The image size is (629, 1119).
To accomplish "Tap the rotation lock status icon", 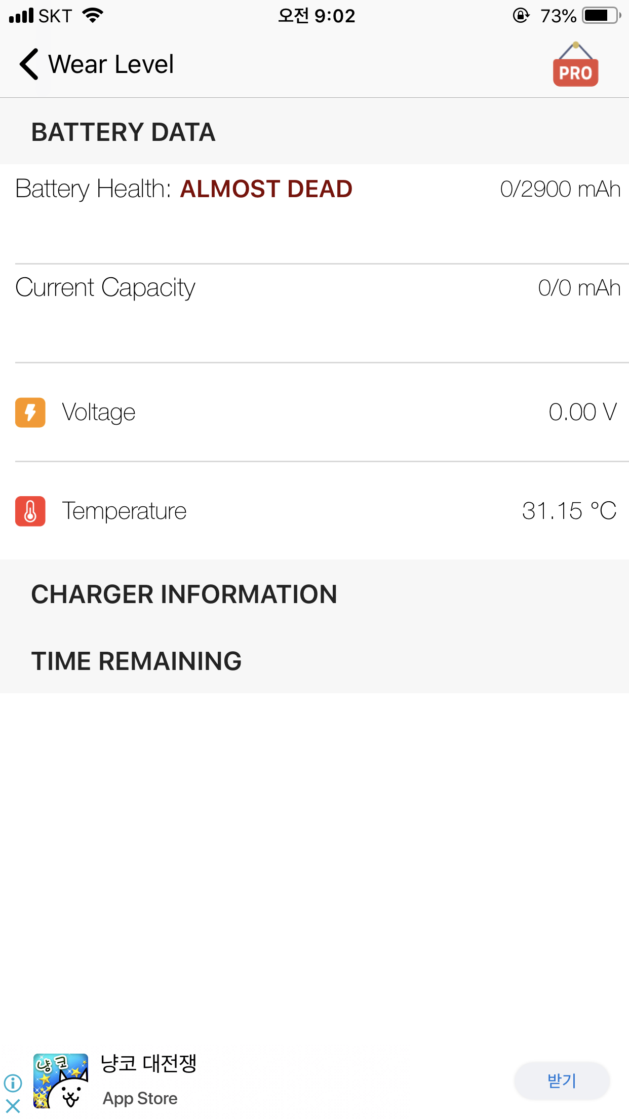I will click(521, 16).
